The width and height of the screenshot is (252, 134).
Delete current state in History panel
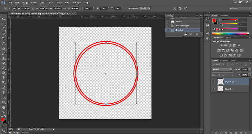(197, 34)
